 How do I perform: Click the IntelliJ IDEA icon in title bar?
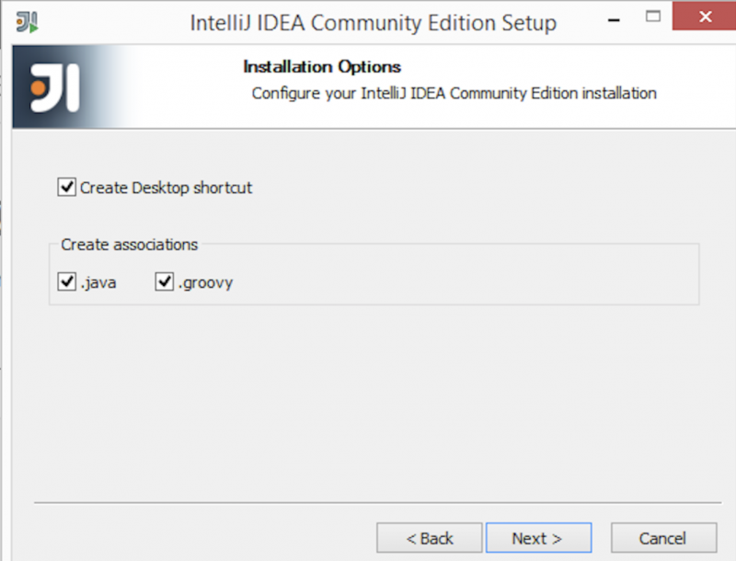[28, 21]
